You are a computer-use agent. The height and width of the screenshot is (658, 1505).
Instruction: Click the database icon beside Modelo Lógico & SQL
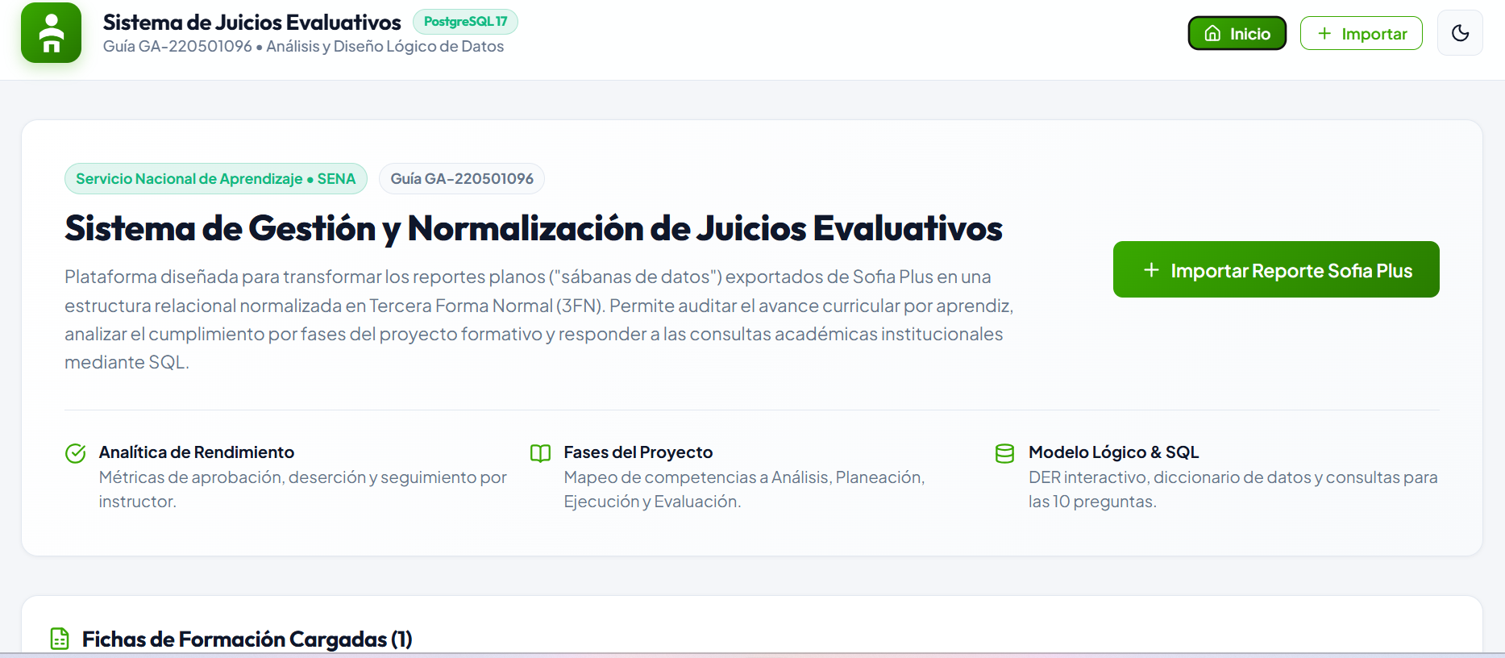[1005, 453]
